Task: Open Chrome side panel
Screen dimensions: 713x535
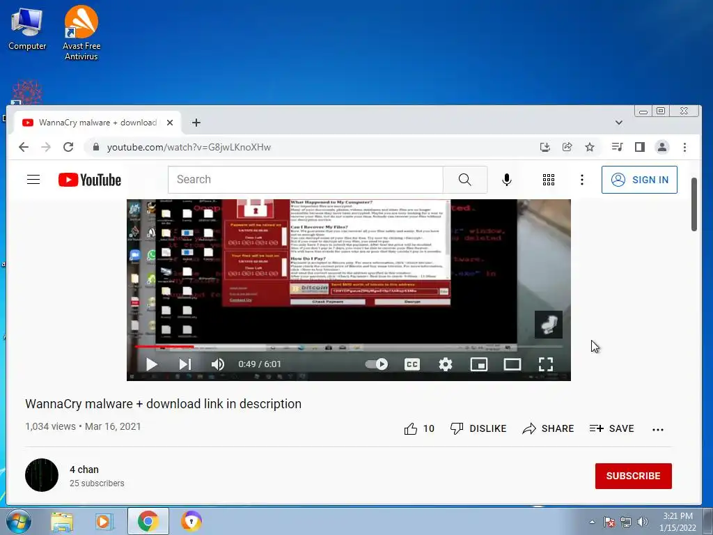Action: pyautogui.click(x=640, y=147)
